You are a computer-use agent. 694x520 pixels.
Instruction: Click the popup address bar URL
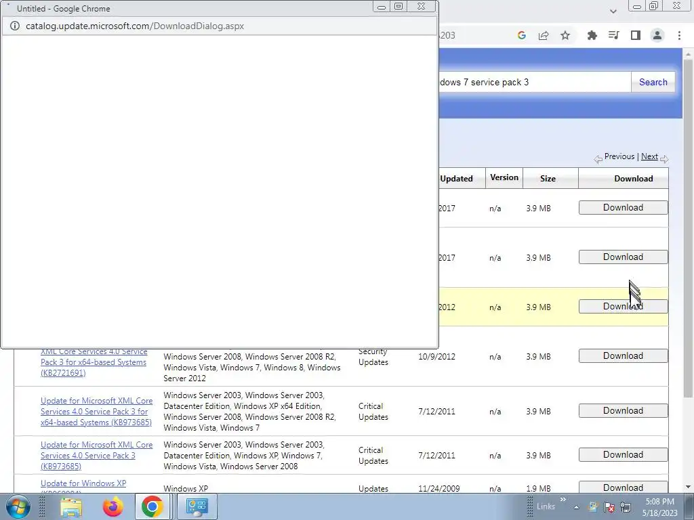pyautogui.click(x=135, y=26)
